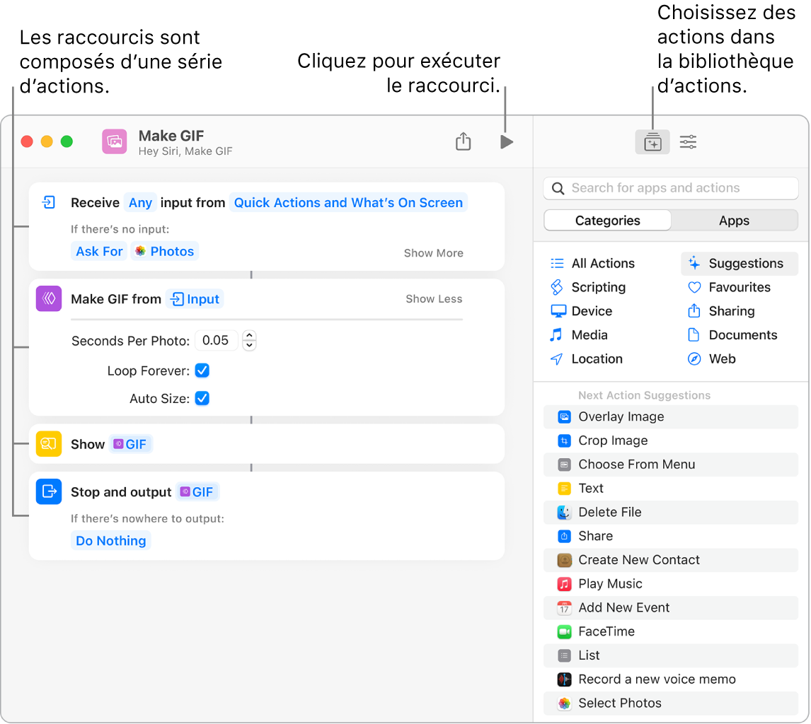This screenshot has width=811, height=724.
Task: Expand Receive action with Show More
Action: (433, 253)
